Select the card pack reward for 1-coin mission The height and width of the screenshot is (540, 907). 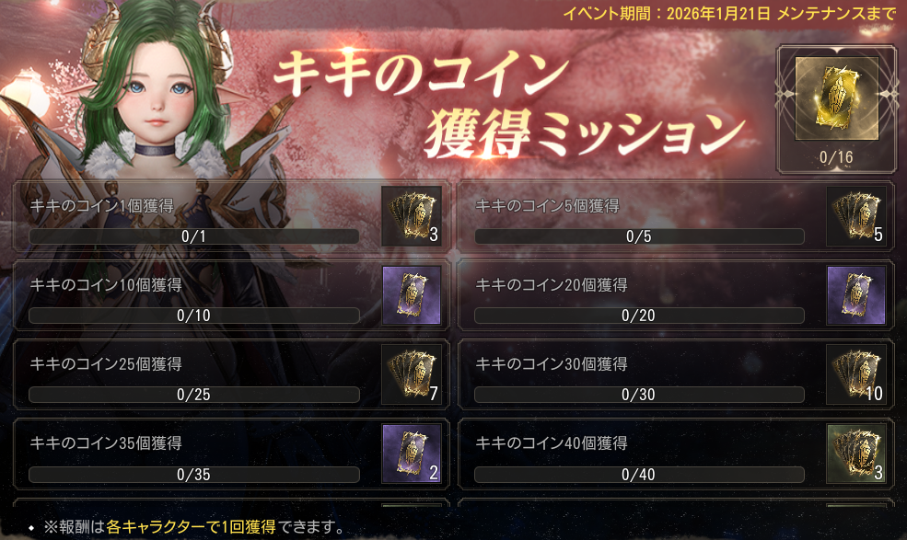[412, 215]
